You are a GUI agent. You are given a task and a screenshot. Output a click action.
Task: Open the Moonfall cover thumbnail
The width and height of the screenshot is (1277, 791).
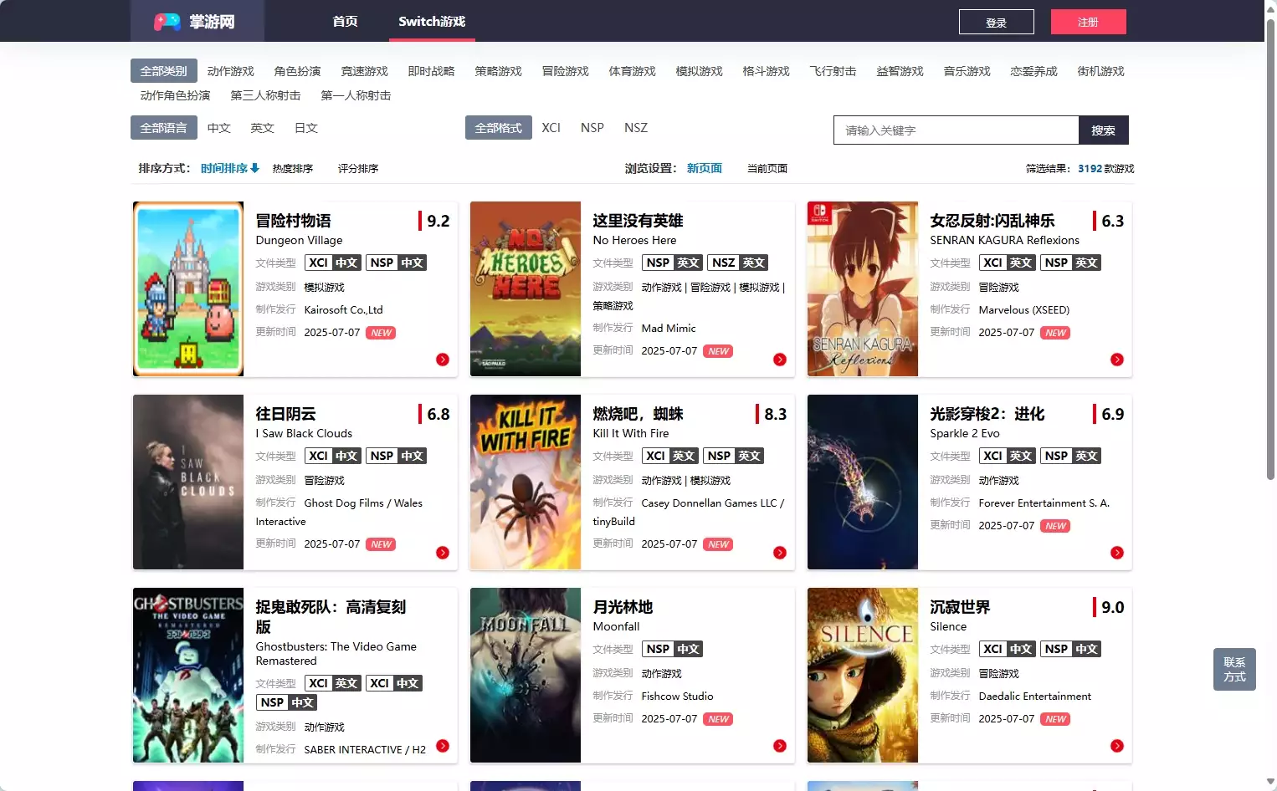coord(526,675)
